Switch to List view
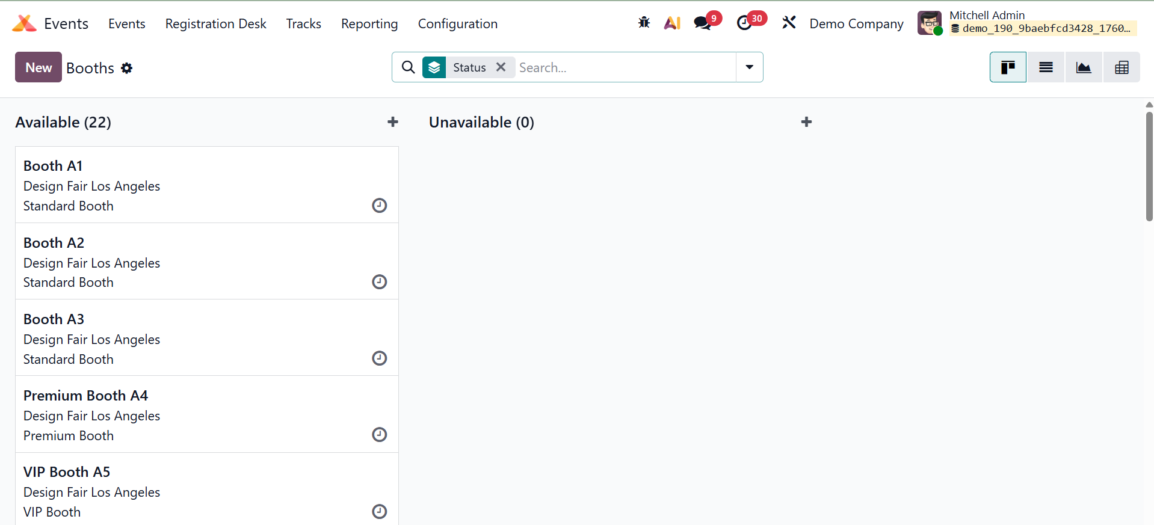Screen dimensions: 1154x525 click(1046, 67)
